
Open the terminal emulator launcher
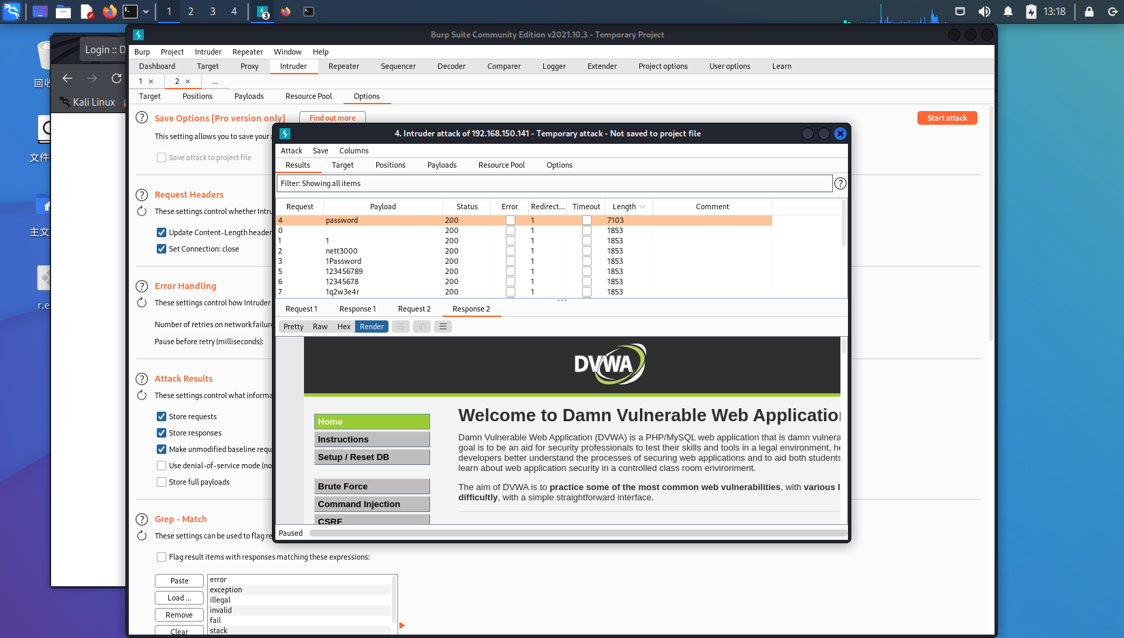click(x=130, y=12)
